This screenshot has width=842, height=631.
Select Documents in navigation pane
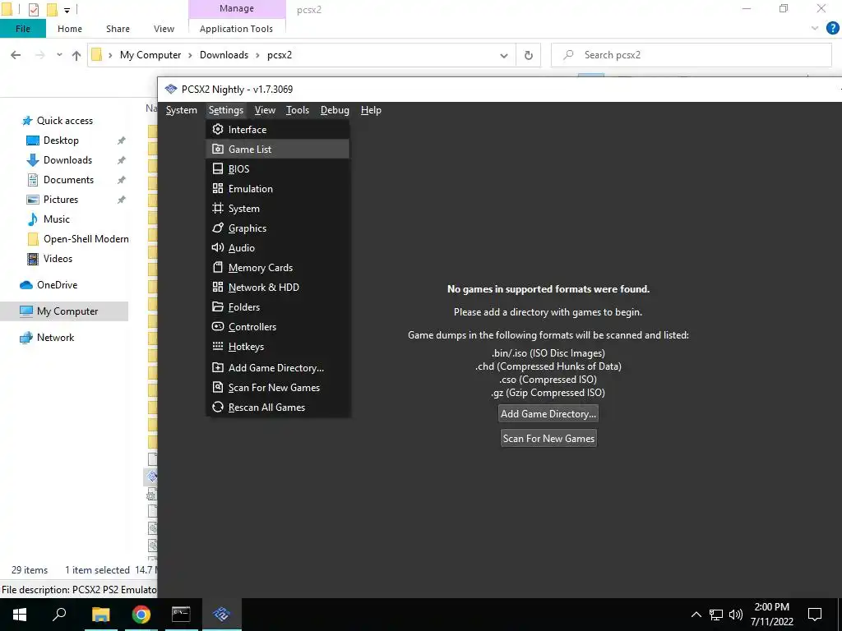68,180
